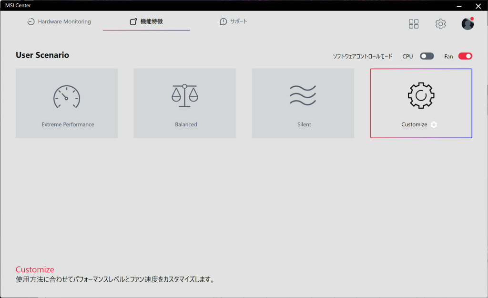Choose the Customize label

tap(414, 124)
